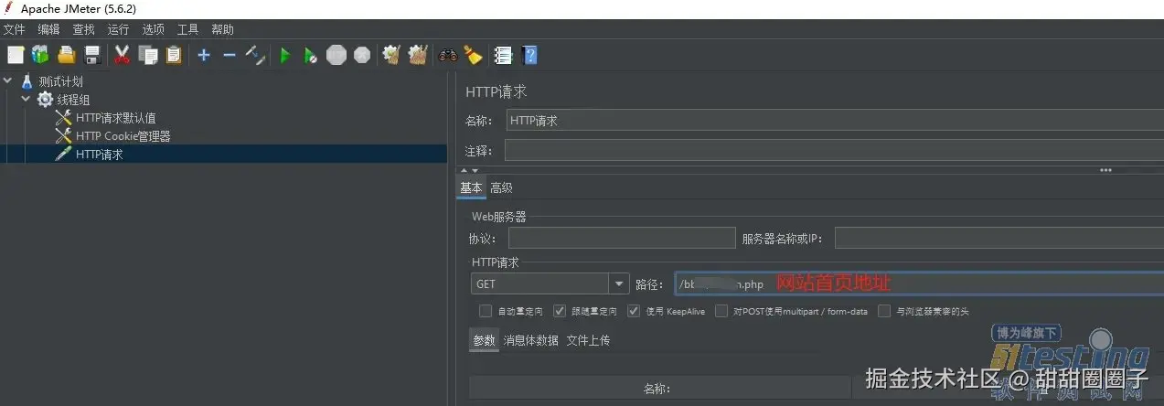Clear results with the single broom icon
Screen dimensions: 1164x406
[391, 56]
